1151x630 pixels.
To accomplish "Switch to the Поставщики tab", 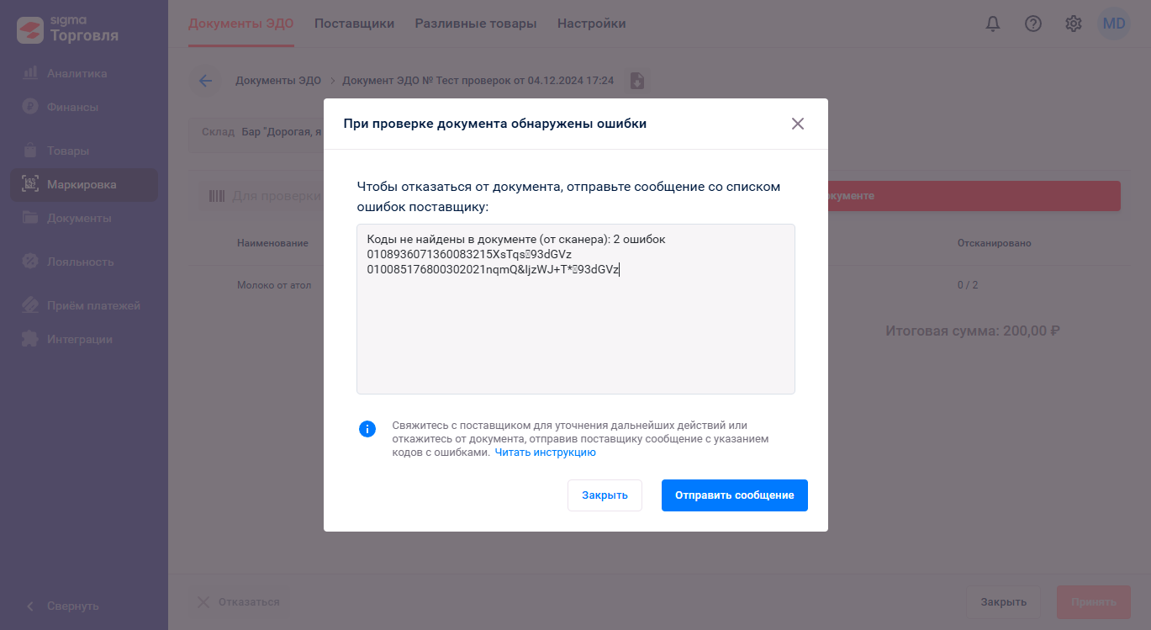I will point(354,24).
